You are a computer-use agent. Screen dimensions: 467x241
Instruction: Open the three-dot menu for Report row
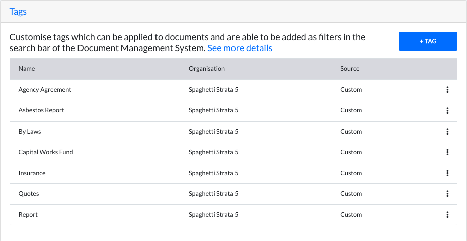click(x=447, y=214)
